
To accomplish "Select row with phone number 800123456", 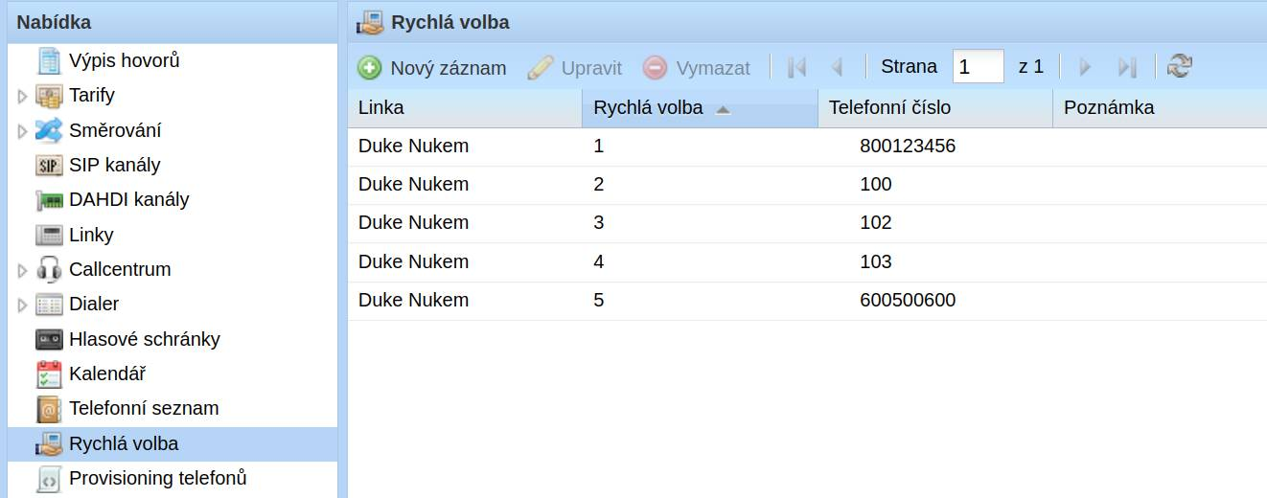I will click(x=807, y=147).
